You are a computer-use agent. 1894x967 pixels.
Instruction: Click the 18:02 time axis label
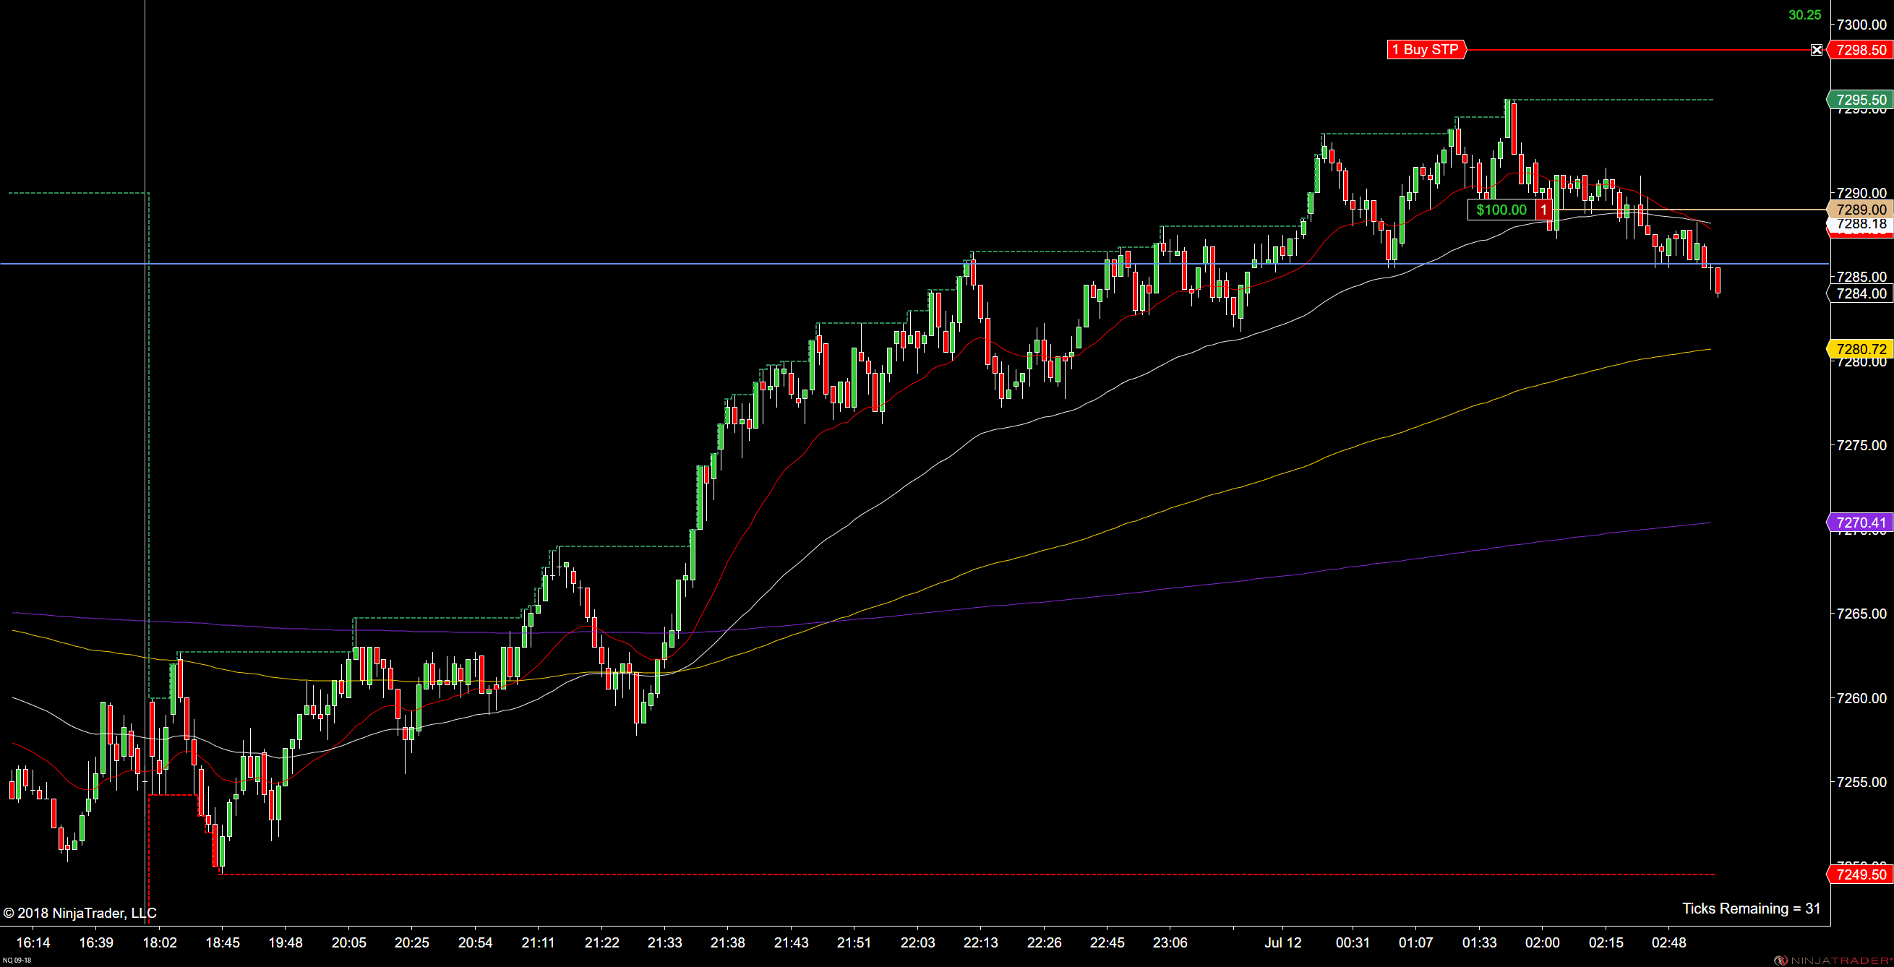click(x=160, y=942)
